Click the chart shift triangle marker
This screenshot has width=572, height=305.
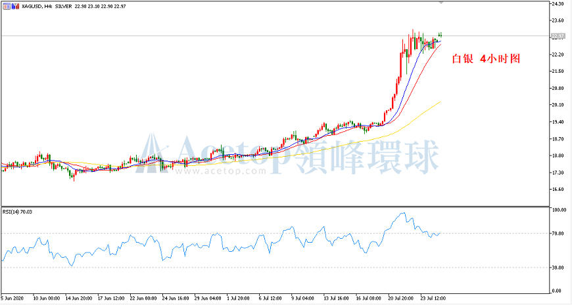click(x=441, y=3)
